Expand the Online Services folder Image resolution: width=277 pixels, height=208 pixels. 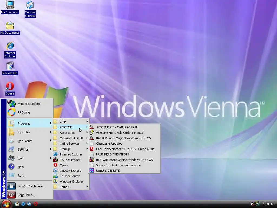click(x=71, y=144)
